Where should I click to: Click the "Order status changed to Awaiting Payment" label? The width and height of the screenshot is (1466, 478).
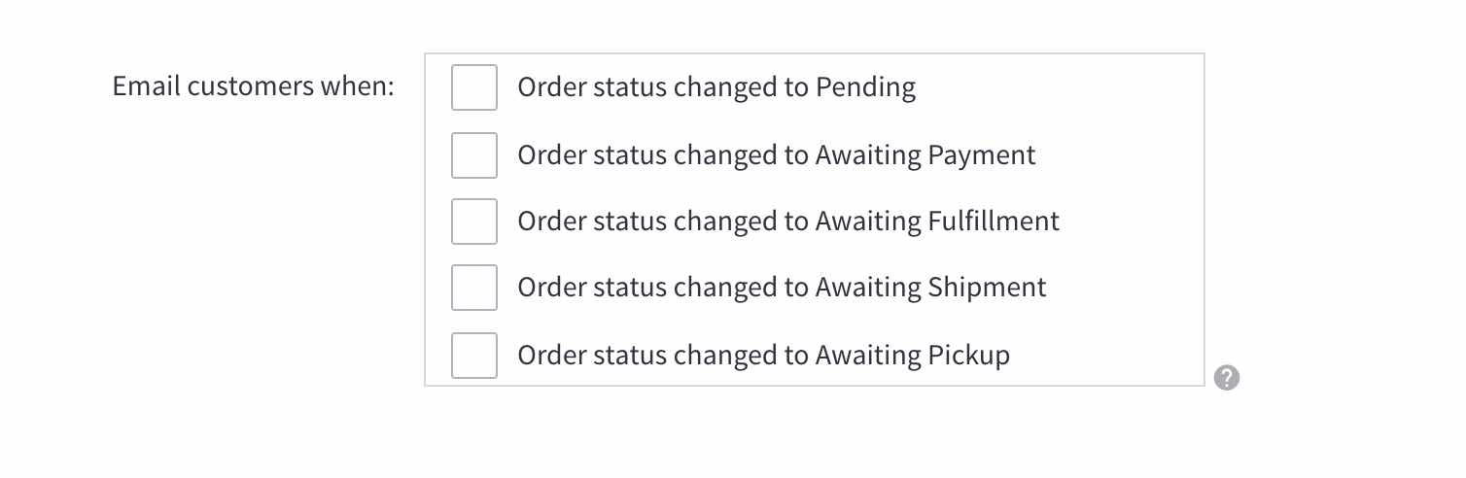point(776,155)
